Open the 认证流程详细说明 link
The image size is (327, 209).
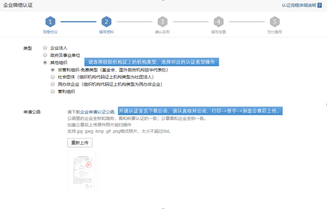[299, 5]
